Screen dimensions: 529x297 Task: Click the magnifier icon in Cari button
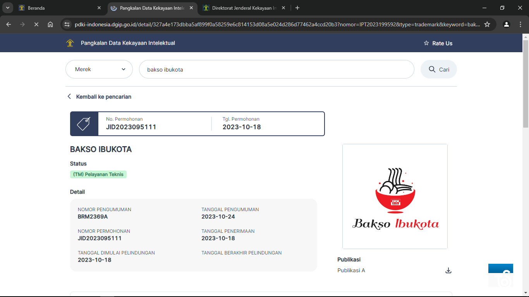click(432, 69)
